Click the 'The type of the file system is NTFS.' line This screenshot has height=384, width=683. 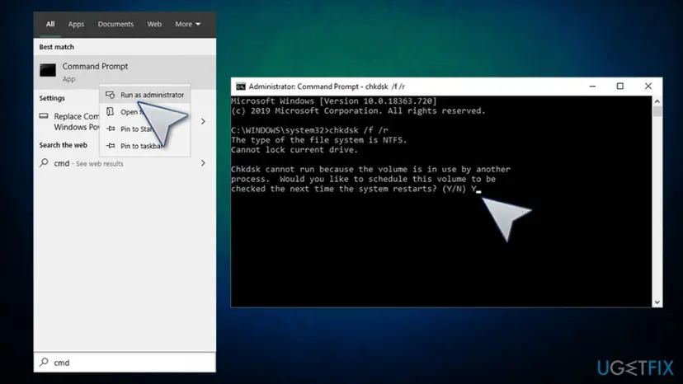(x=319, y=140)
